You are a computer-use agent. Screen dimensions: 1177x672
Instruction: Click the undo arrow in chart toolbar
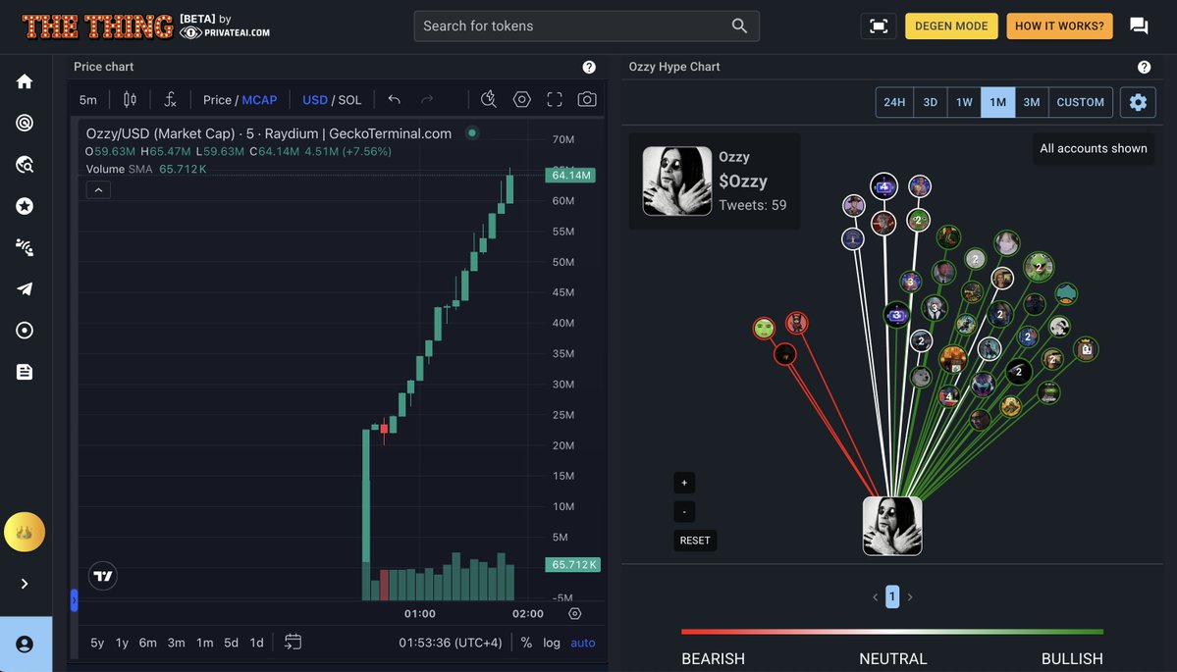point(395,99)
